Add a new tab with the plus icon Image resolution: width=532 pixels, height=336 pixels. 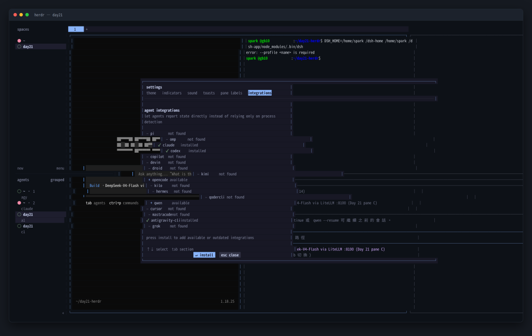[x=87, y=30]
